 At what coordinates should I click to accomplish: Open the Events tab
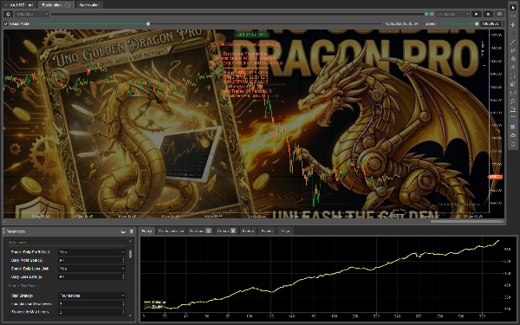pos(267,231)
